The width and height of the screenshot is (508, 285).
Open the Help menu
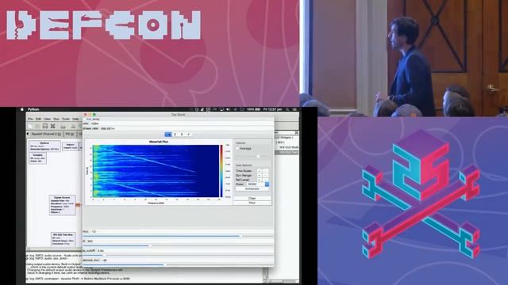pos(75,119)
